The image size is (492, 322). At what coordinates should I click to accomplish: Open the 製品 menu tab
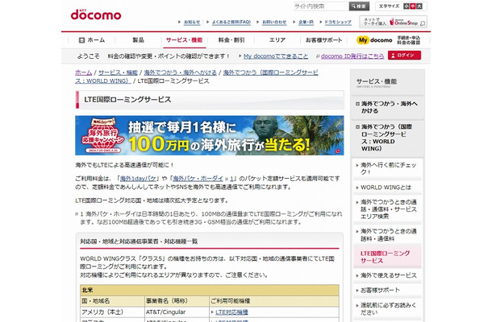click(138, 40)
